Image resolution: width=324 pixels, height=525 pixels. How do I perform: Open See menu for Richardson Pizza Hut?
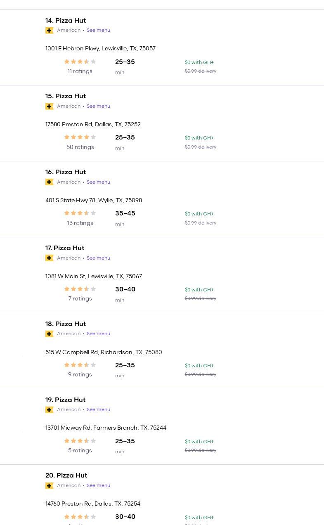tap(98, 333)
